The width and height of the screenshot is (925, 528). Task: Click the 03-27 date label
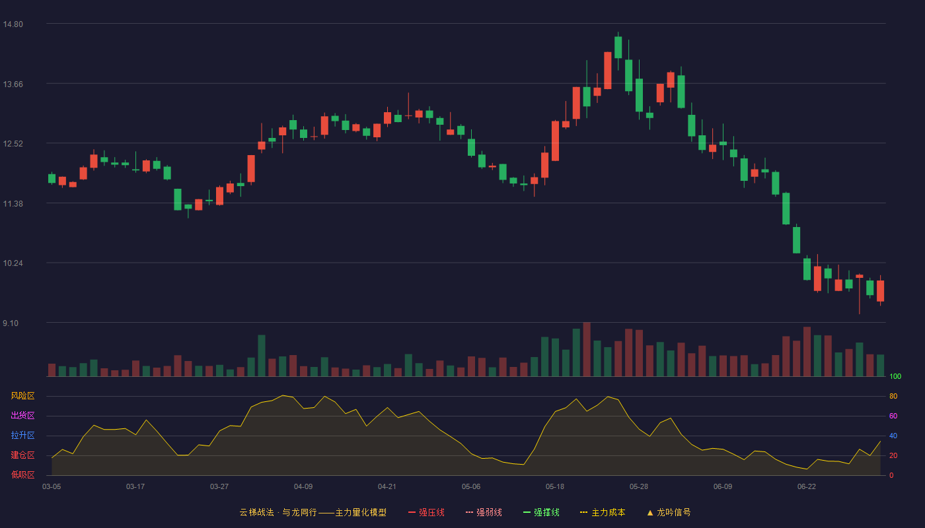219,486
